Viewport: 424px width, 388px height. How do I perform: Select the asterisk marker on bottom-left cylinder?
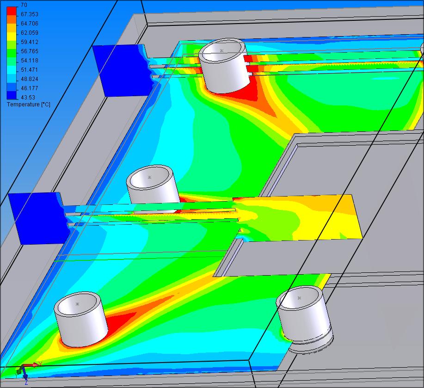click(x=77, y=304)
